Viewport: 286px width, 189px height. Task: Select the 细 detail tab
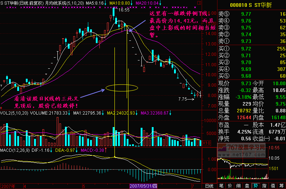coord(239,186)
